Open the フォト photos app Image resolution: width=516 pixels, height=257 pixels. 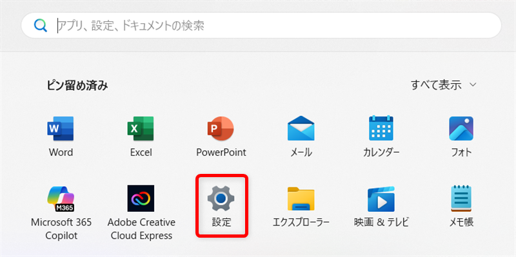(x=461, y=129)
